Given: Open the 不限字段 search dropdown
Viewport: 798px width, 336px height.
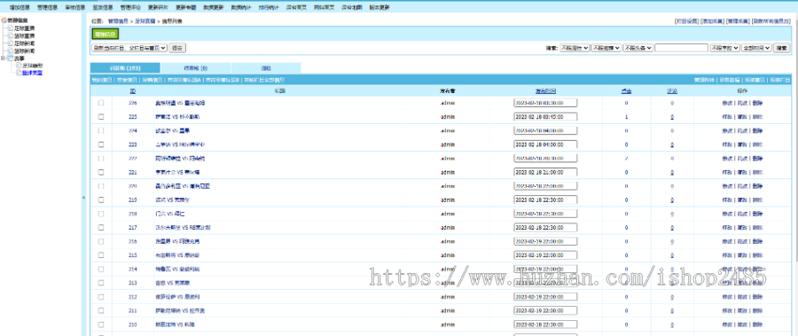Looking at the screenshot, I should (x=724, y=48).
